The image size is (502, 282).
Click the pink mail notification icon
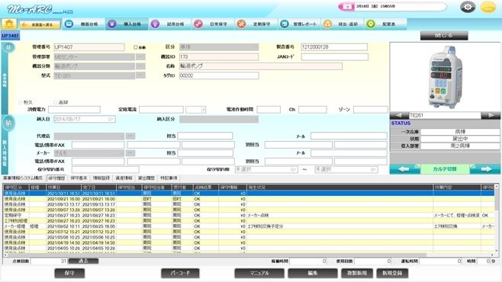(346, 6)
